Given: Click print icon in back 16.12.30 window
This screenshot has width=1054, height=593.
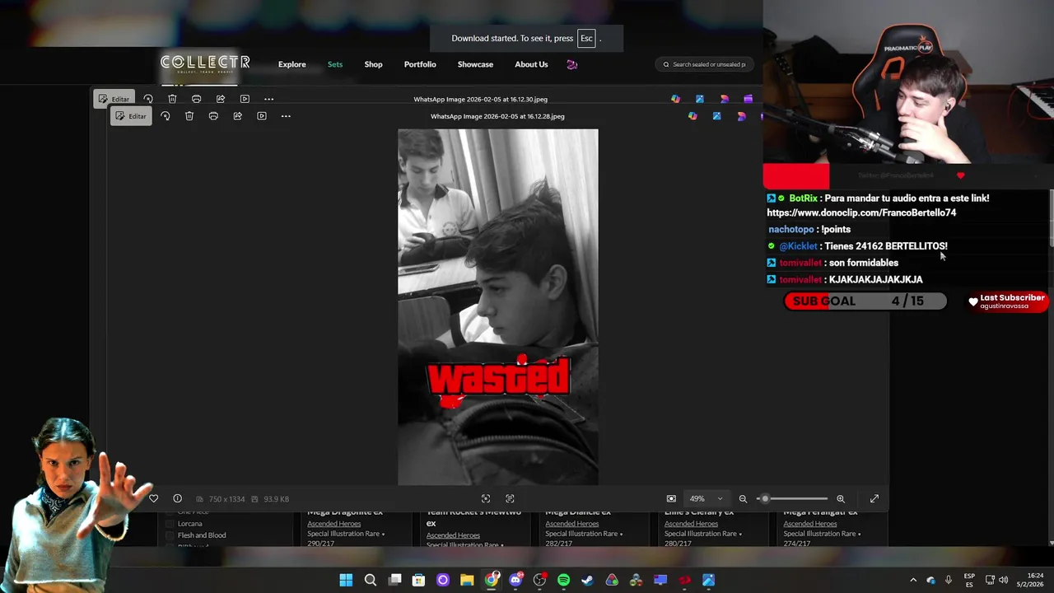Looking at the screenshot, I should click(x=196, y=99).
